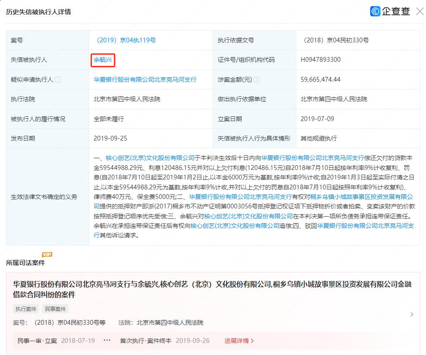Click the 生效法律文书确定的义务 row label
Image resolution: width=426 pixels, height=355 pixels.
click(x=44, y=197)
